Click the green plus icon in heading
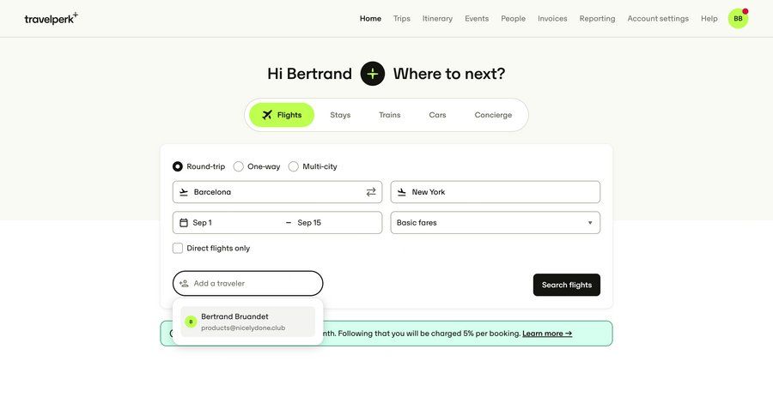This screenshot has width=773, height=415. point(373,74)
